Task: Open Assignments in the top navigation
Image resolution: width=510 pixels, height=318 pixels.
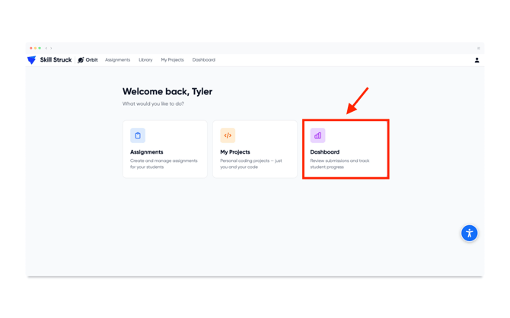Action: point(117,60)
